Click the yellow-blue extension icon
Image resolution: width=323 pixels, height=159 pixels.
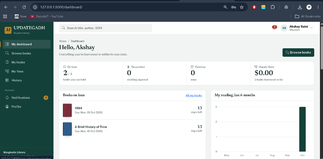tap(263, 7)
